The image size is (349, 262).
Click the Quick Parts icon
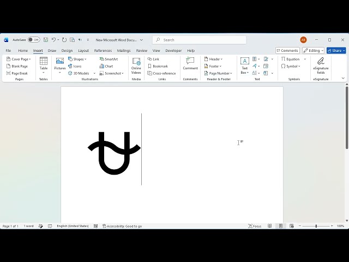click(x=255, y=59)
